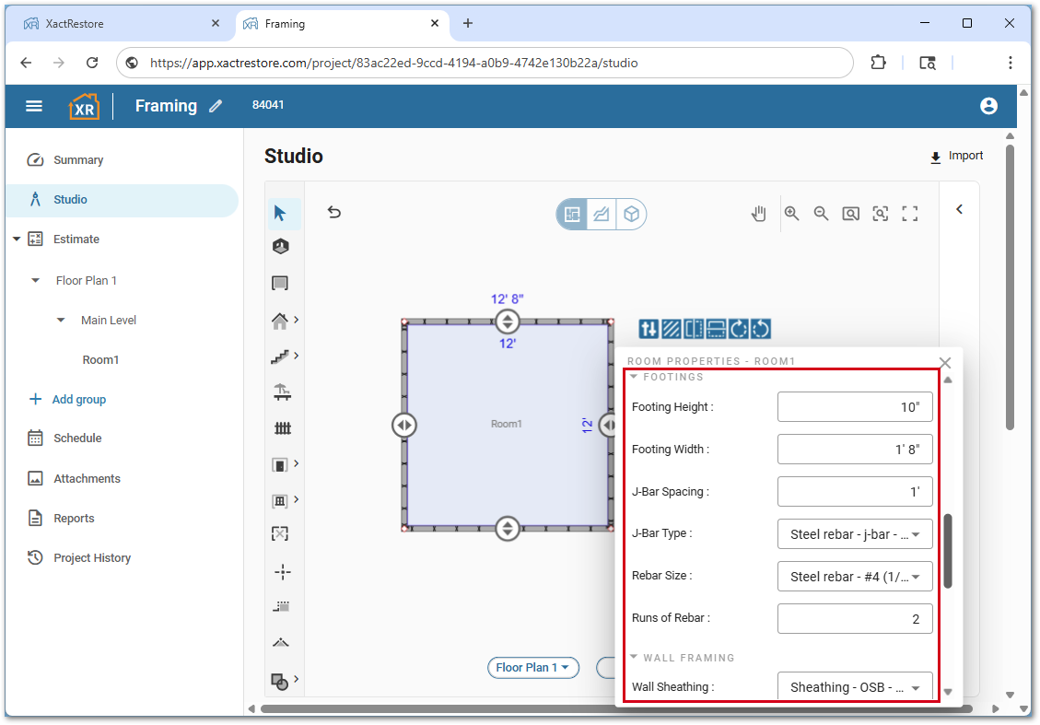This screenshot has height=725, width=1040.
Task: Enter fullscreen studio view
Action: (910, 214)
